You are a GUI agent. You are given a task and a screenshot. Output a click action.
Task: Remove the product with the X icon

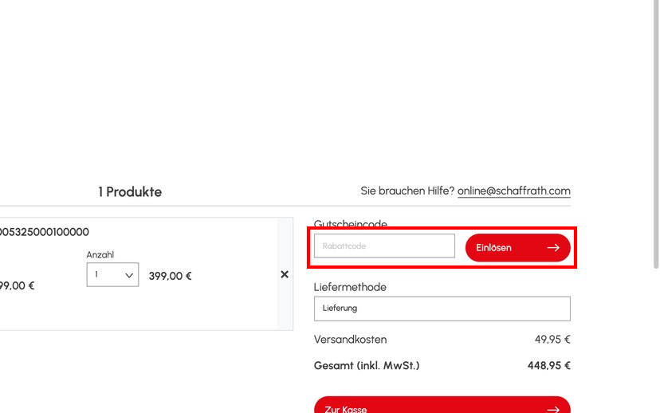[285, 274]
